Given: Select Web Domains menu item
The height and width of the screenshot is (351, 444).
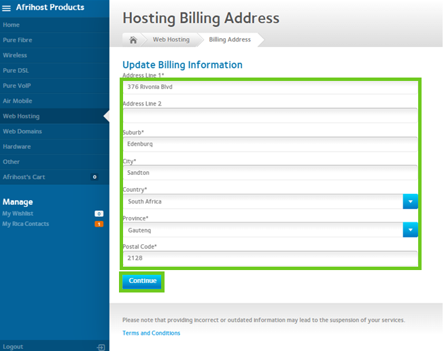Looking at the screenshot, I should tap(22, 131).
